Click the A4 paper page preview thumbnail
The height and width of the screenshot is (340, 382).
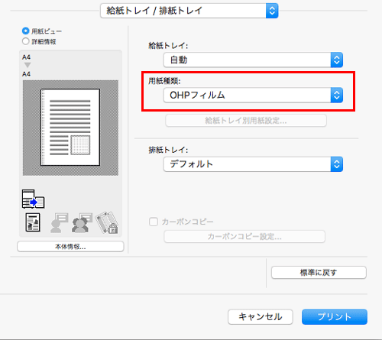pyautogui.click(x=70, y=128)
